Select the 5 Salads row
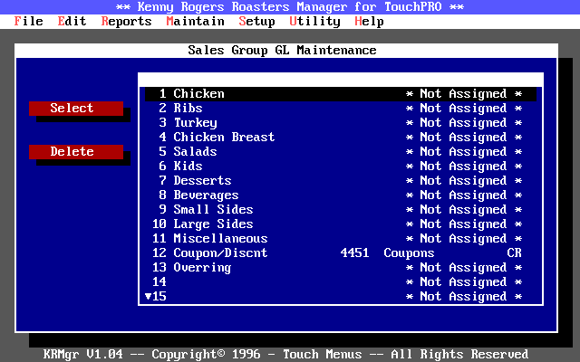The height and width of the screenshot is (362, 580). pos(341,152)
